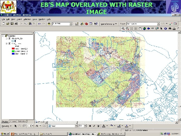
Task: Click the Undo arrow icon
Action: [40, 24]
